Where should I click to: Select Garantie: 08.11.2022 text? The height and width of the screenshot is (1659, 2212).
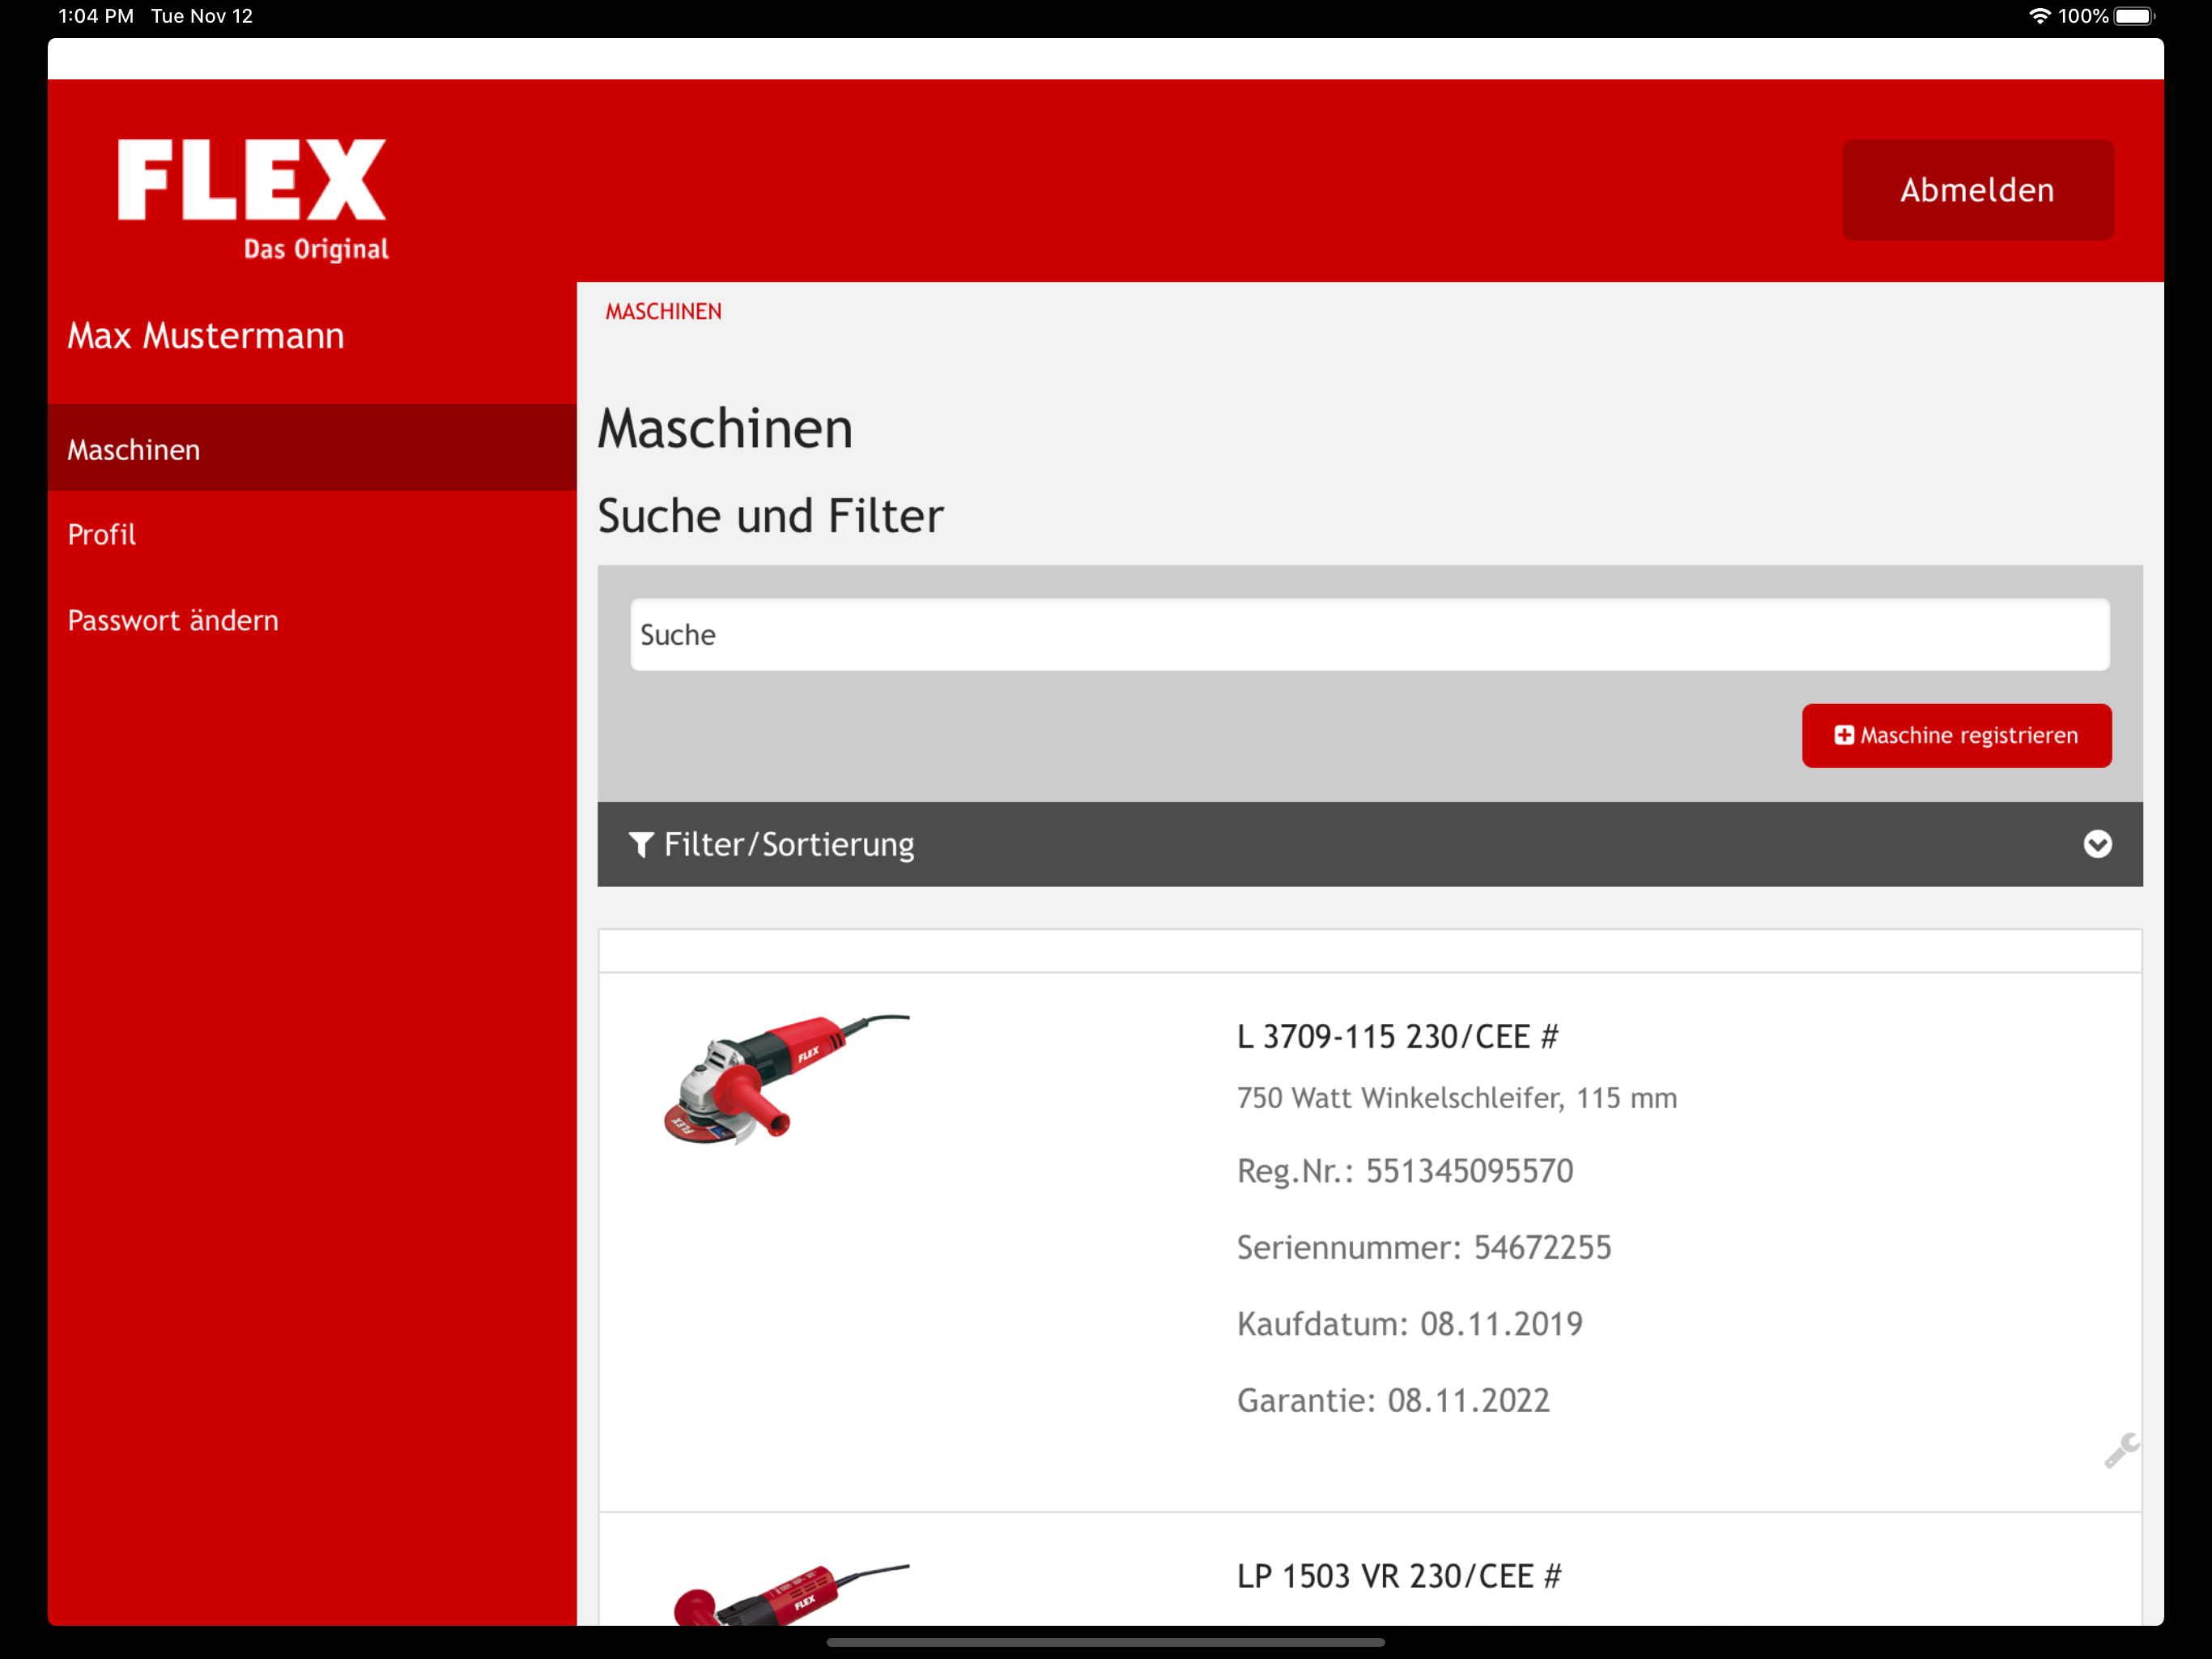1393,1400
